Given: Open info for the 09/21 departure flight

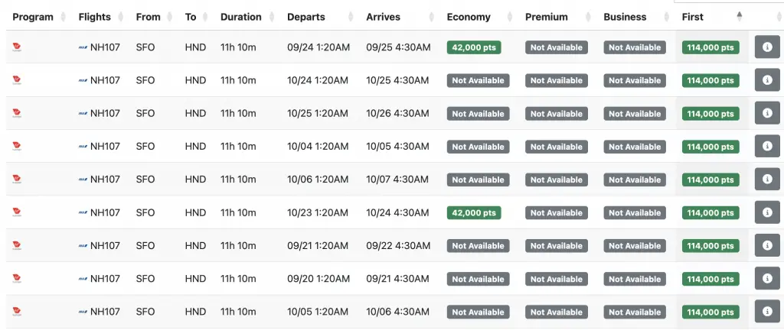Looking at the screenshot, I should point(767,246).
